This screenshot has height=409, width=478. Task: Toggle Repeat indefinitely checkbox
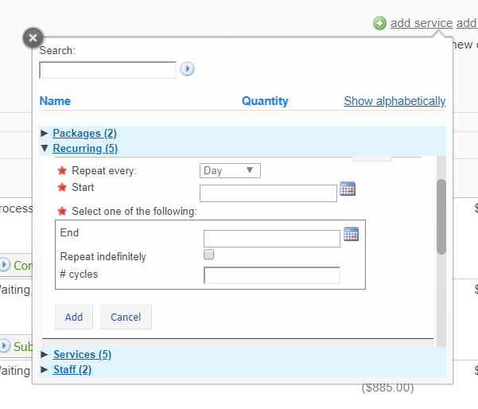[209, 255]
